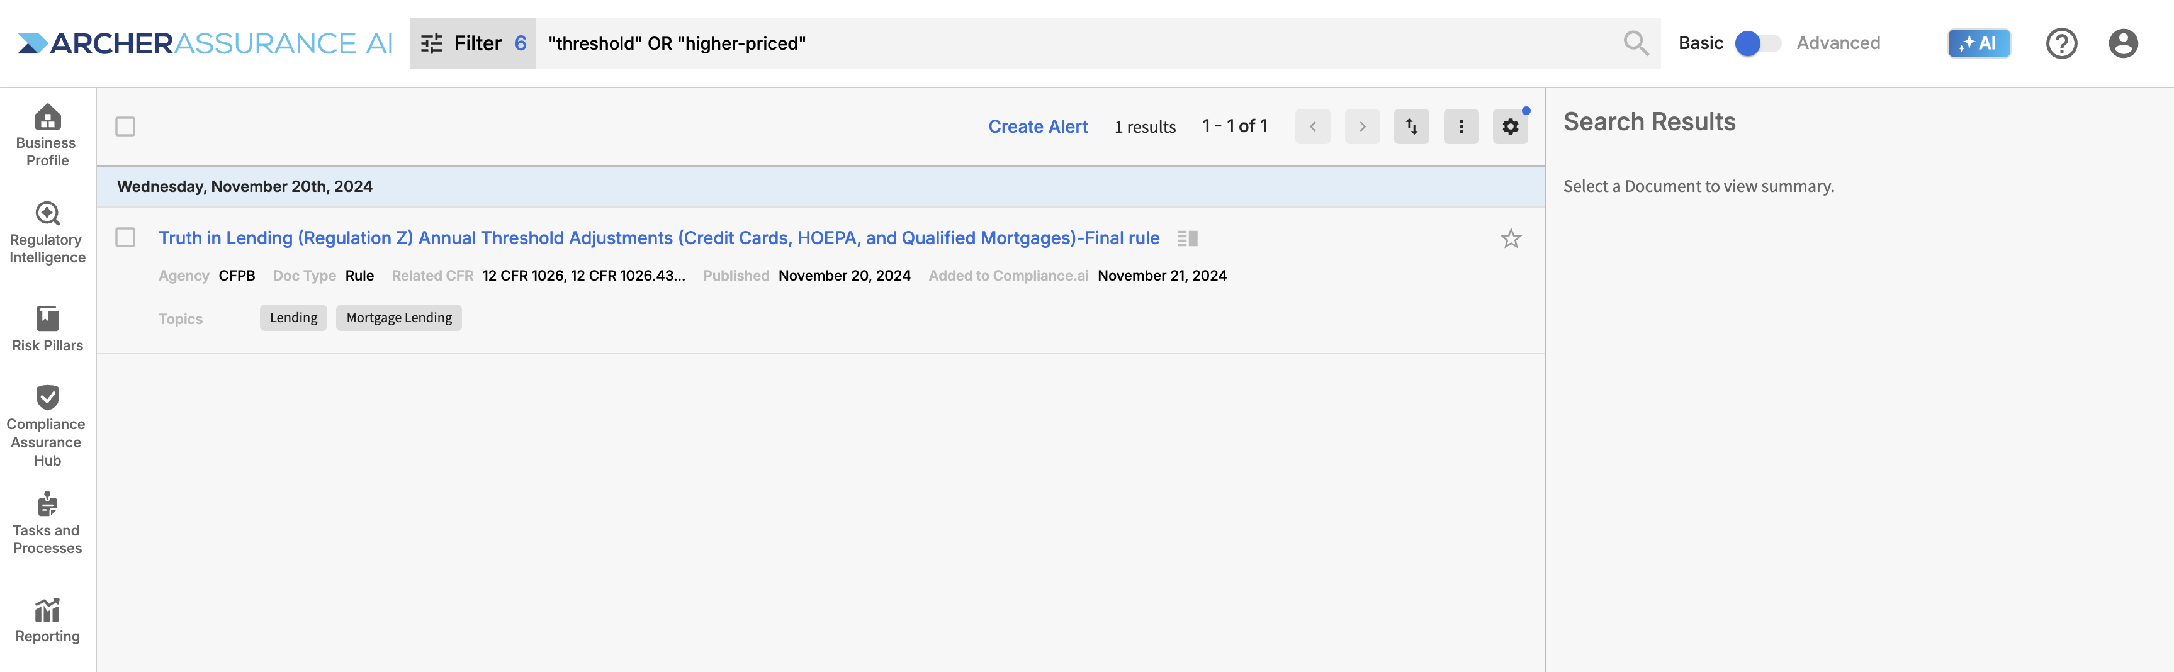
Task: Click the document summary icon beside the title
Action: click(1188, 238)
